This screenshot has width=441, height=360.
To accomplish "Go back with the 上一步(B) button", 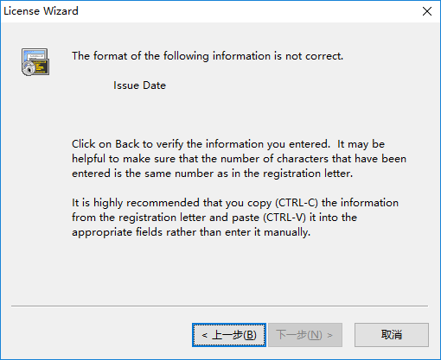I will (x=229, y=335).
